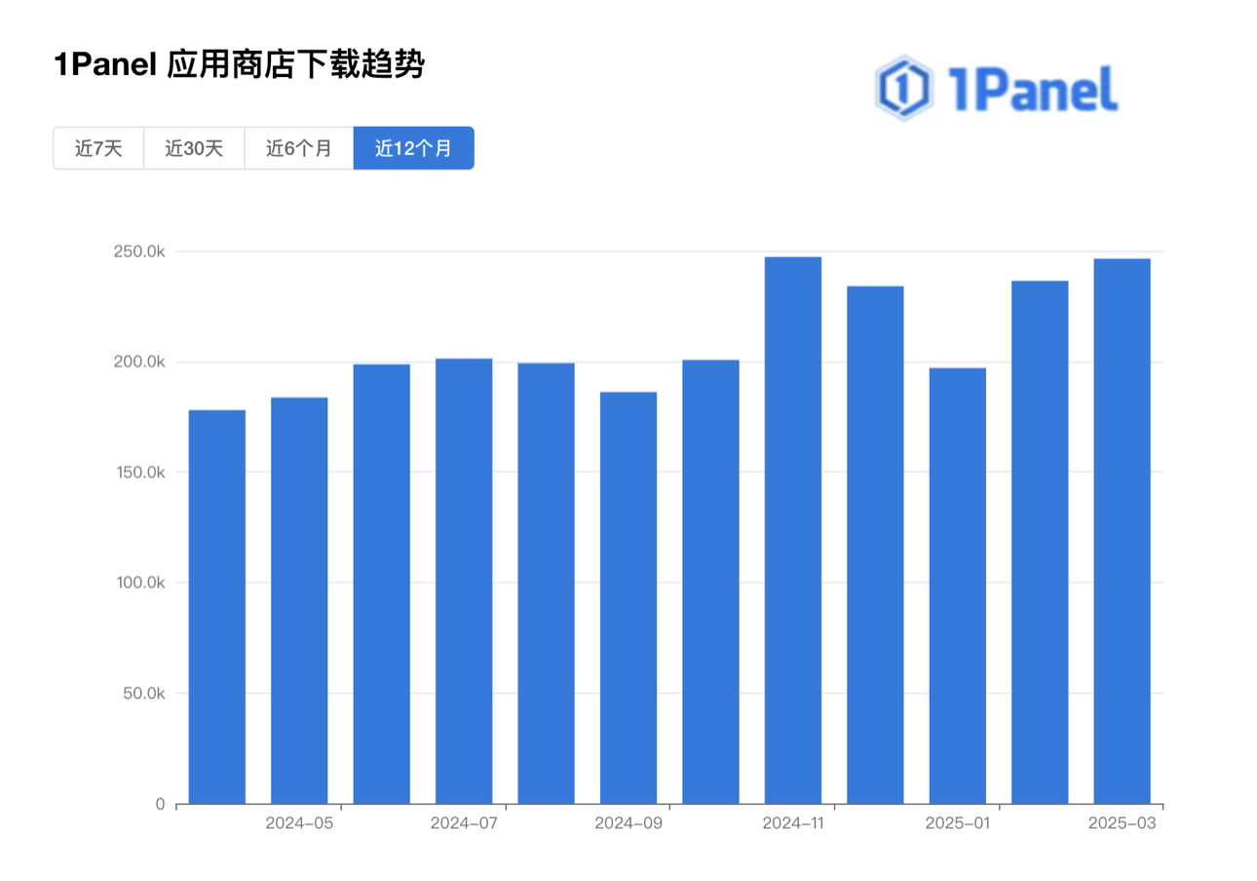
Task: Click the last bar above 2025-03
Action: click(1123, 531)
